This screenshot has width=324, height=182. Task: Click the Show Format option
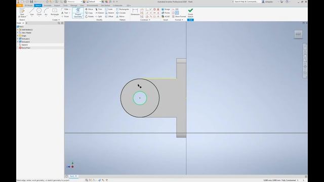click(179, 16)
